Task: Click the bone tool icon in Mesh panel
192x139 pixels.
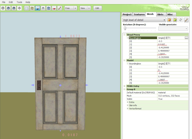Action: click(186, 20)
